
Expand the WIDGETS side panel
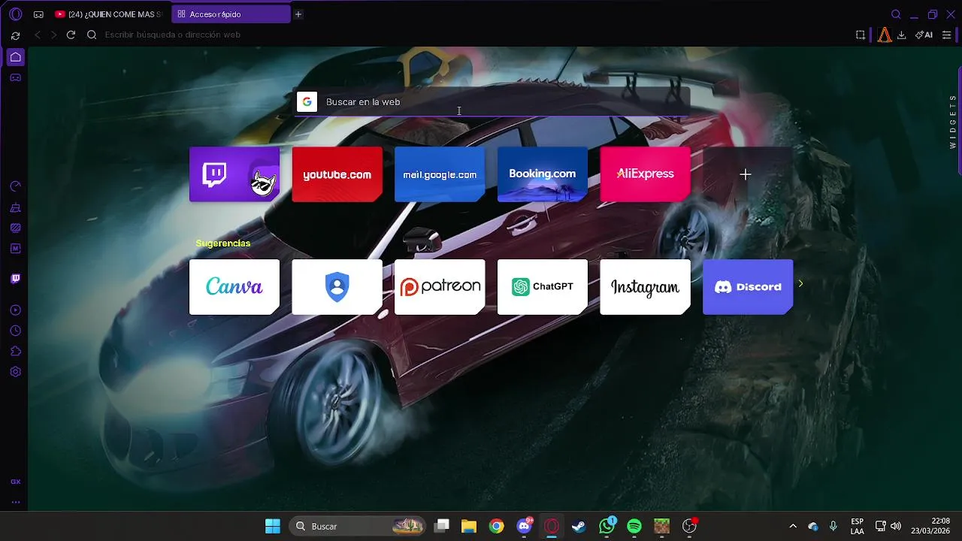(952, 122)
